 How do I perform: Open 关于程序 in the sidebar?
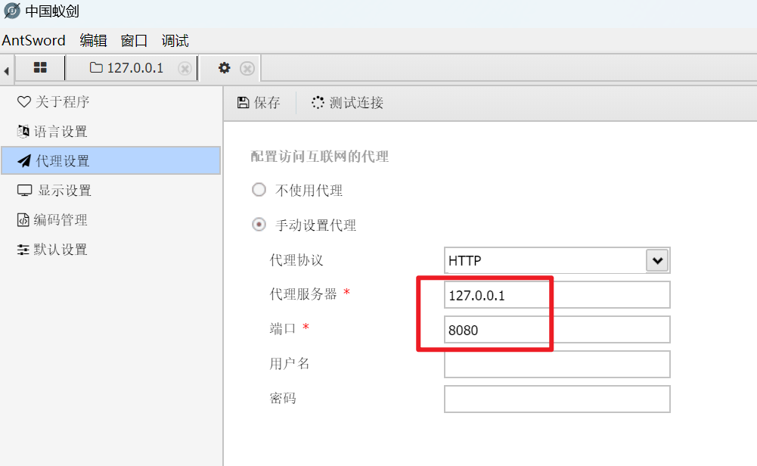tap(111, 102)
